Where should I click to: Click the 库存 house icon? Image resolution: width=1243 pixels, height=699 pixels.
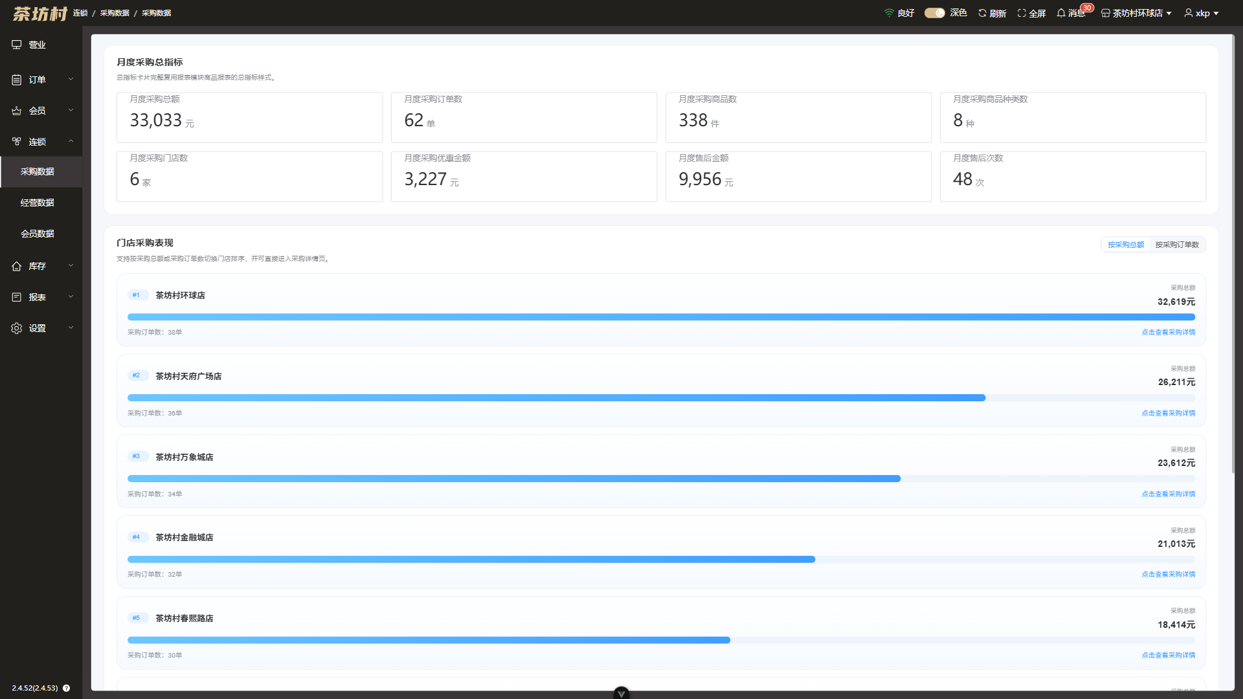[17, 266]
